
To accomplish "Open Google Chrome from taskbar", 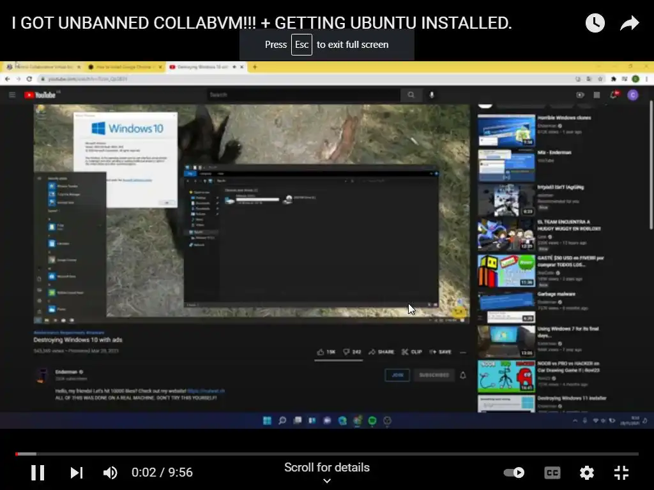I will tap(358, 421).
